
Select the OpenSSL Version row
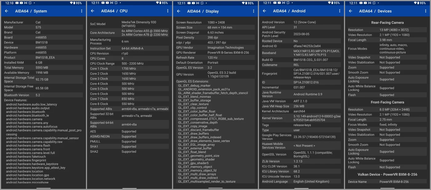[301, 154]
